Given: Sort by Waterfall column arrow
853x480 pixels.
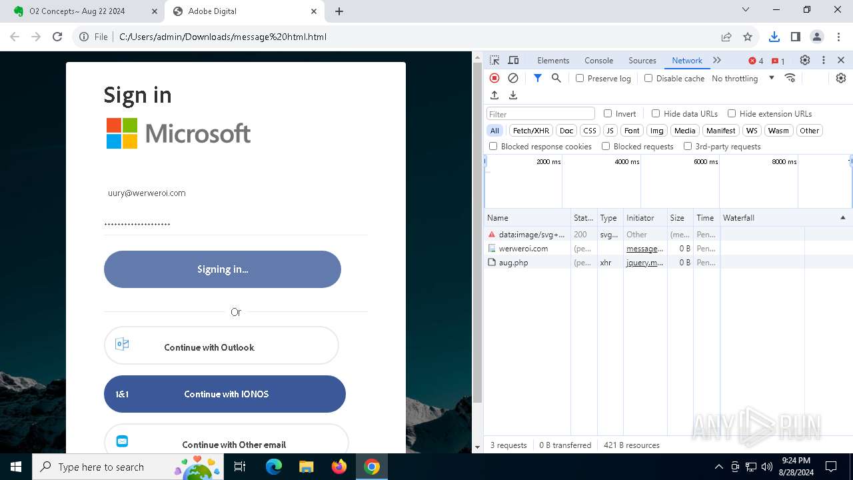Looking at the screenshot, I should pyautogui.click(x=842, y=218).
